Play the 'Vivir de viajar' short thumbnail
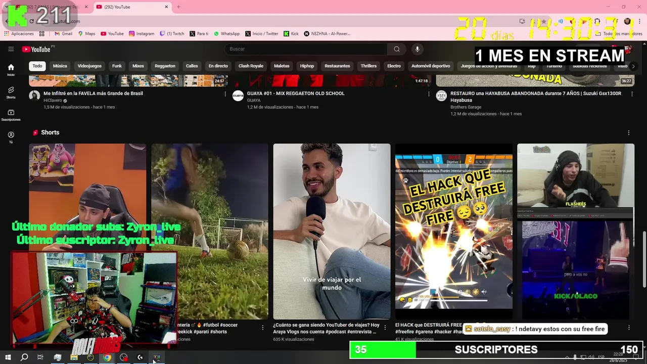The width and height of the screenshot is (647, 364). tap(332, 232)
